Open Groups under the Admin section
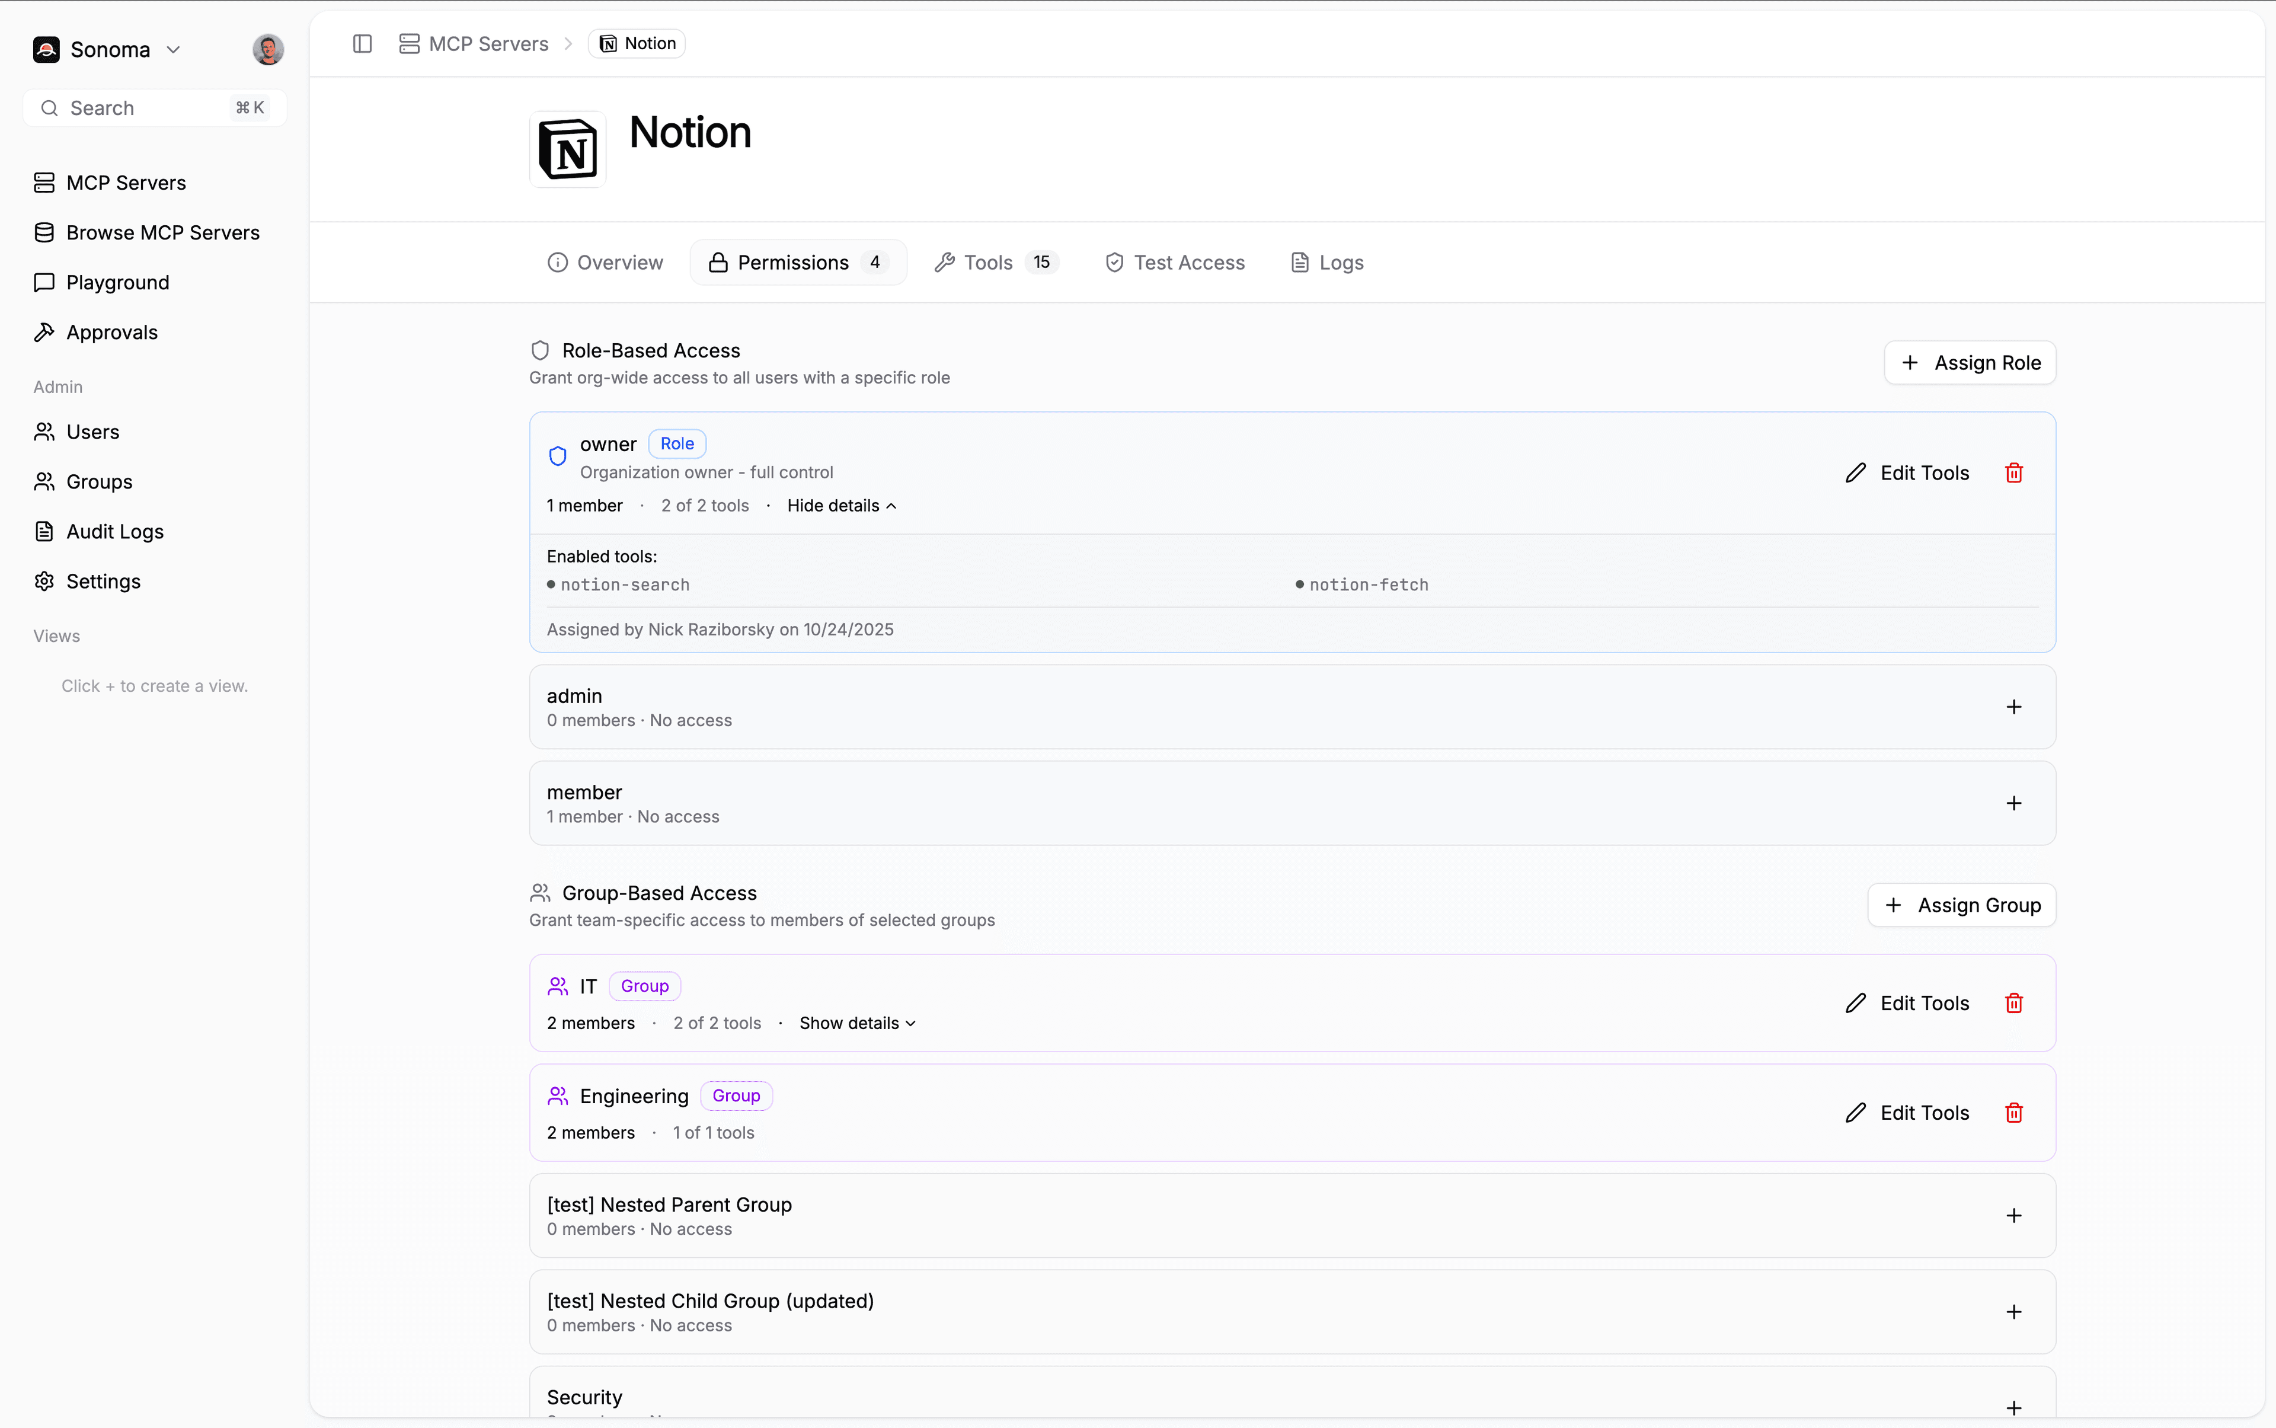The image size is (2276, 1428). tap(99, 481)
